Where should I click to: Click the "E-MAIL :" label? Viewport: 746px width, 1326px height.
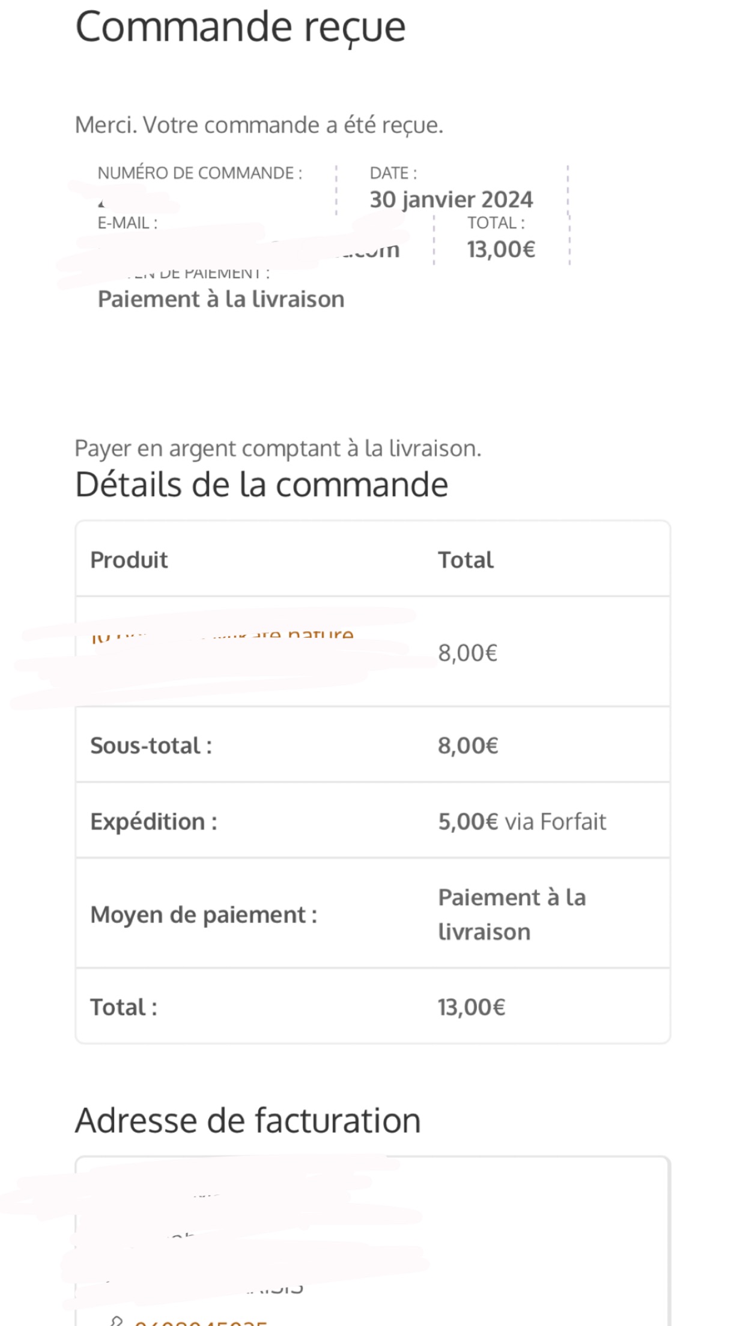coord(128,223)
